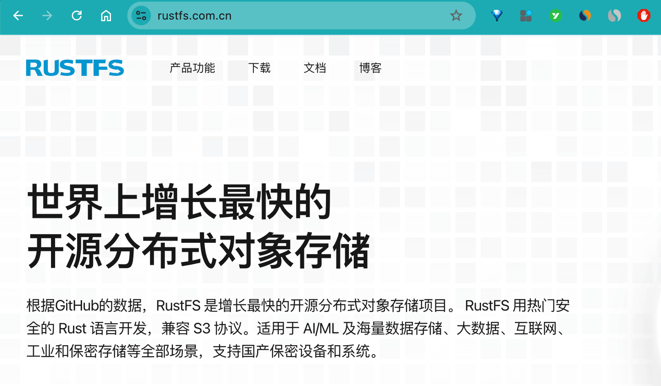The height and width of the screenshot is (386, 661).
Task: Open the AdBlock stop-hand extension icon
Action: pyautogui.click(x=644, y=15)
